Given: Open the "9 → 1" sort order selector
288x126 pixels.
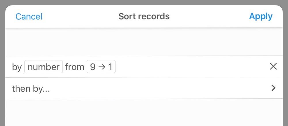Looking at the screenshot, I should [101, 67].
